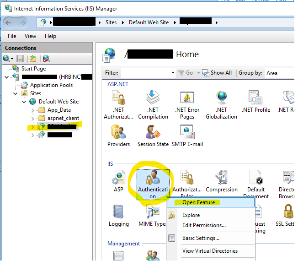Choose Open Feature from context menu
Screen dimensions: 298x277
click(198, 202)
